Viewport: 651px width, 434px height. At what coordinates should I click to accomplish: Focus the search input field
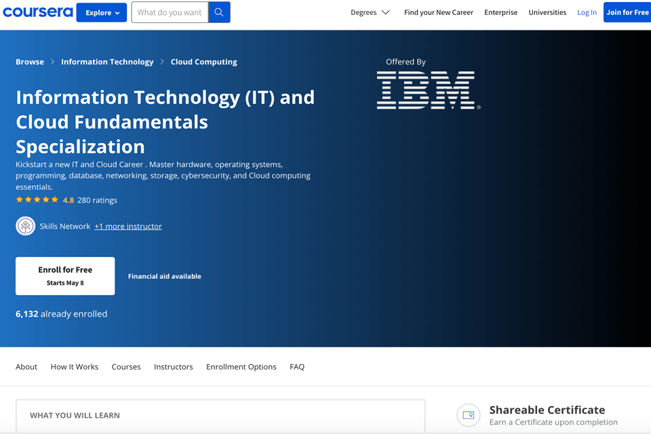[170, 12]
